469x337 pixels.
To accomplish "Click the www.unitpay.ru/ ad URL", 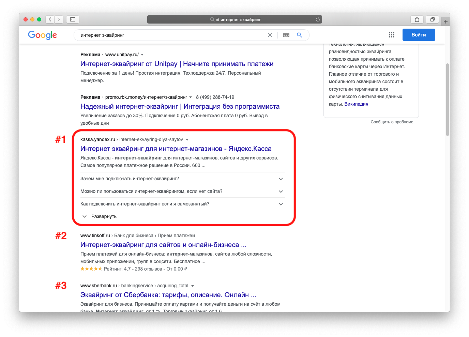I will [122, 55].
